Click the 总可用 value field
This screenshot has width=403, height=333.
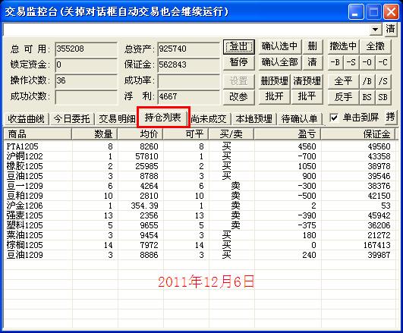pyautogui.click(x=86, y=49)
